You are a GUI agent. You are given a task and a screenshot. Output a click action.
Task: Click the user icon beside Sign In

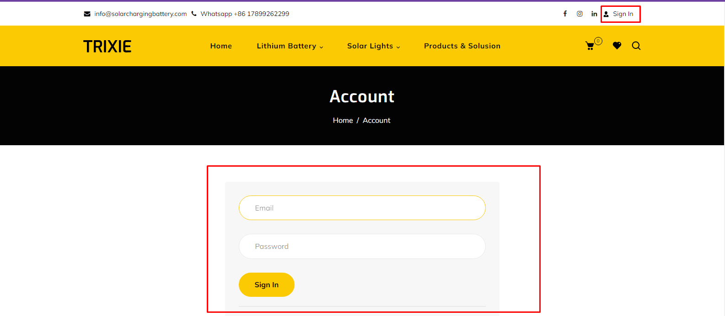606,14
